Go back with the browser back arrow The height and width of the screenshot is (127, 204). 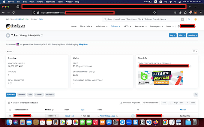(x=4, y=13)
